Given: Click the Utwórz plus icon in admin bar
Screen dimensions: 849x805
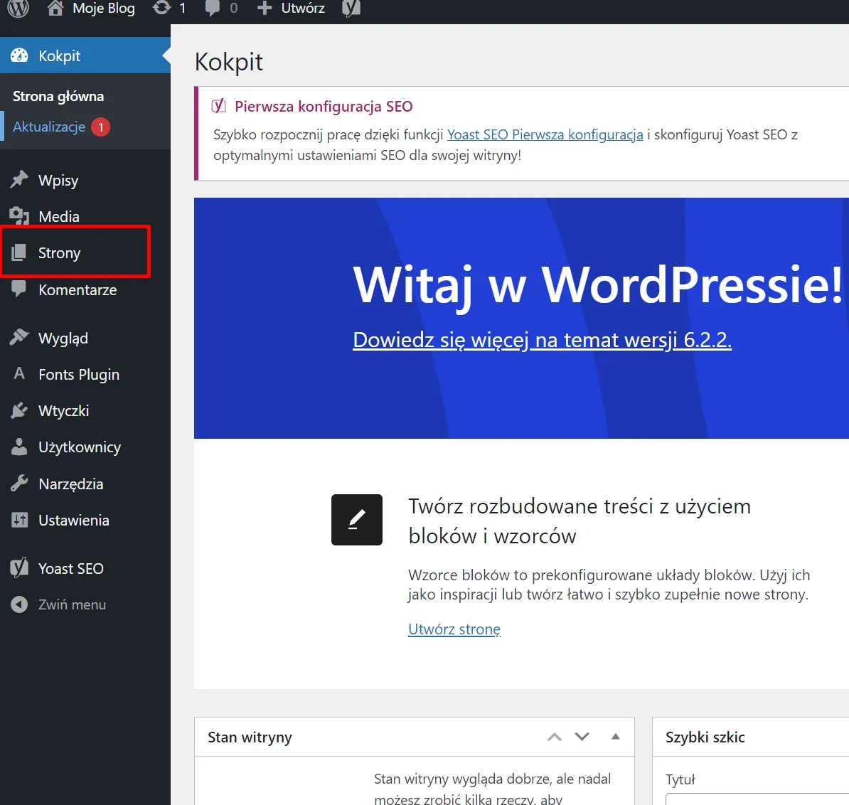Looking at the screenshot, I should 264,9.
